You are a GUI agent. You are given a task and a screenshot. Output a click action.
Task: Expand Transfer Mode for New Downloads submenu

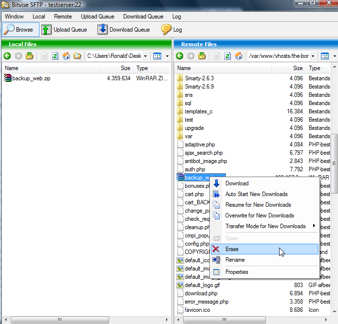click(314, 226)
